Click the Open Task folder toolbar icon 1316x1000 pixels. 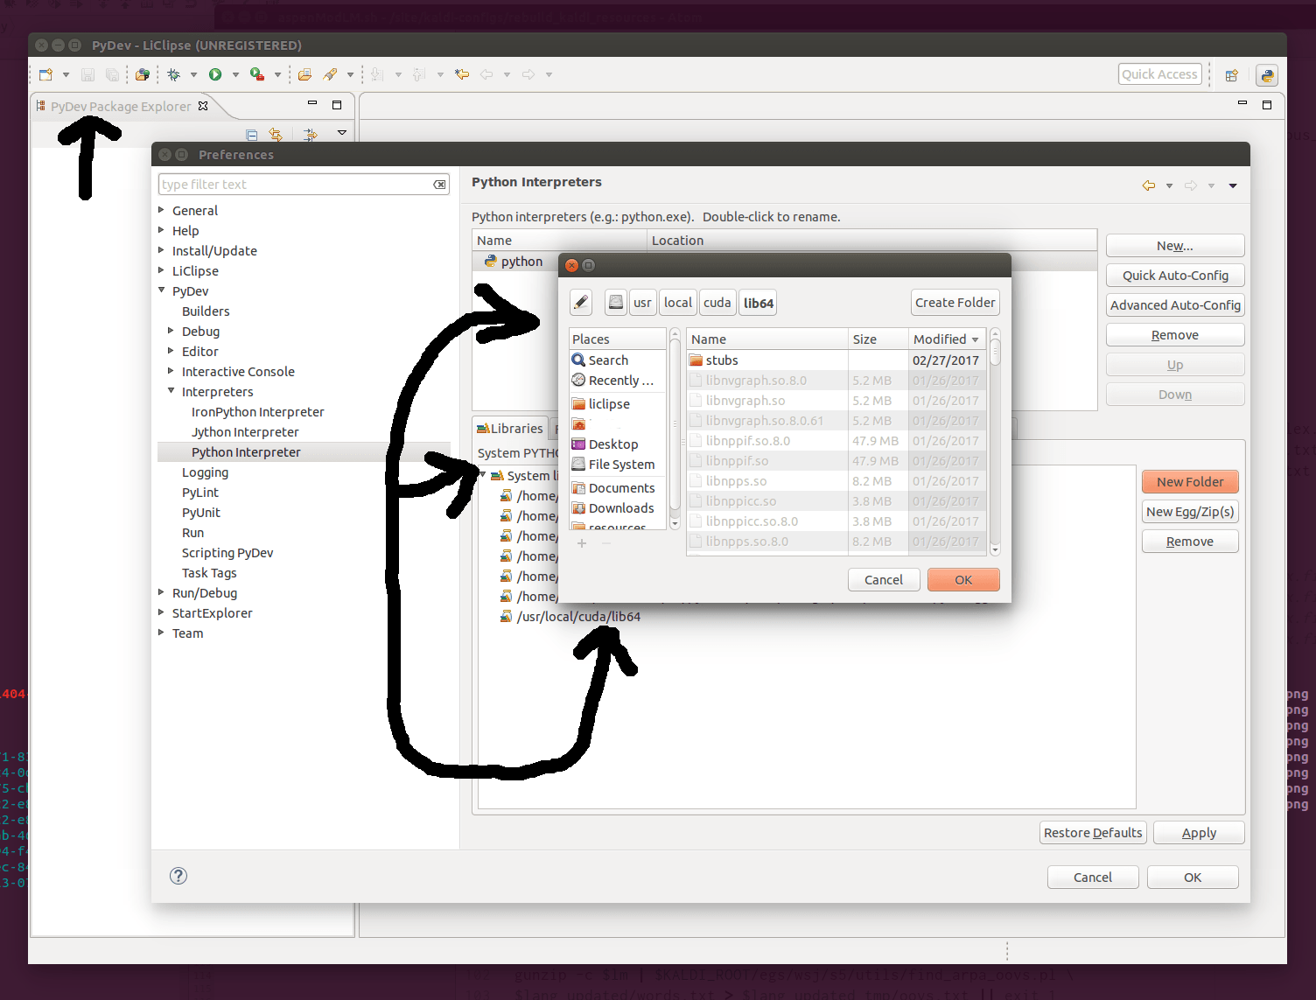click(x=304, y=74)
